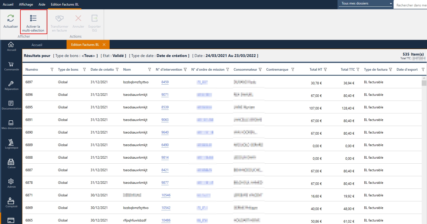
Task: Filter the Numéro column
Action: (52, 70)
